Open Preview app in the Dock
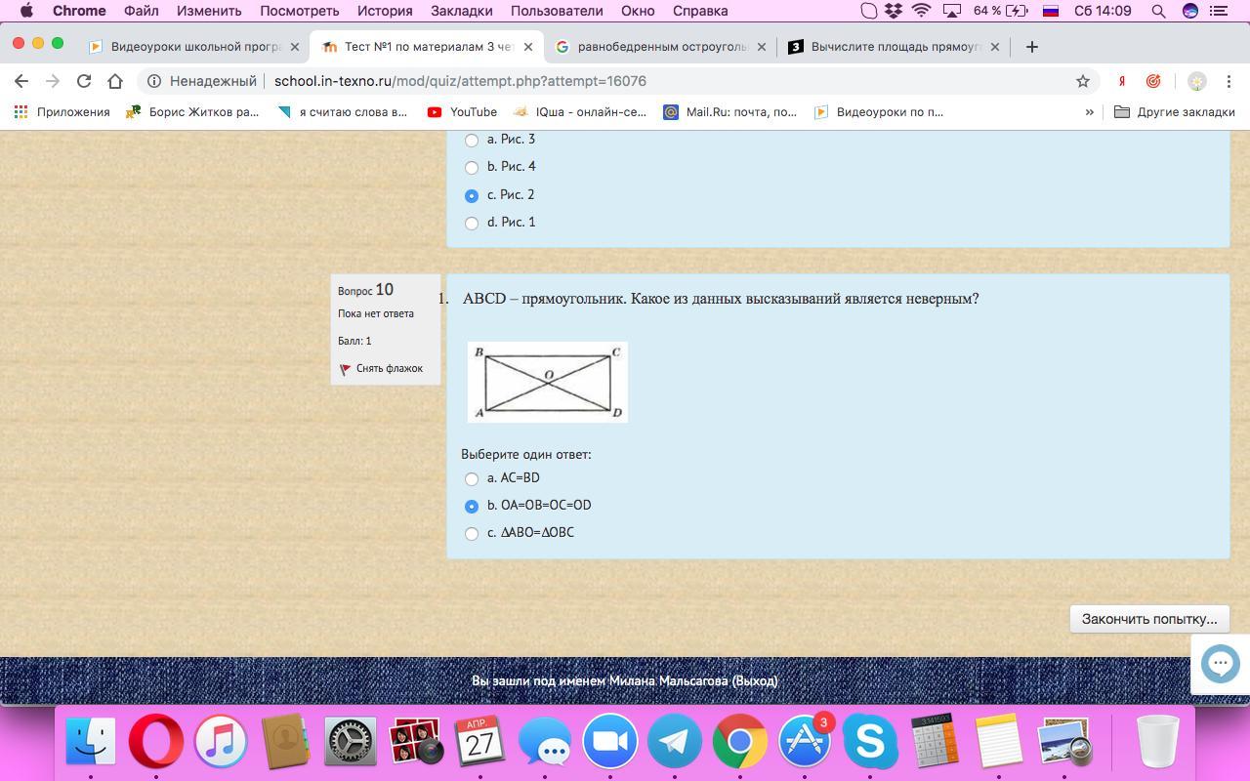1250x781 pixels. click(x=1064, y=742)
